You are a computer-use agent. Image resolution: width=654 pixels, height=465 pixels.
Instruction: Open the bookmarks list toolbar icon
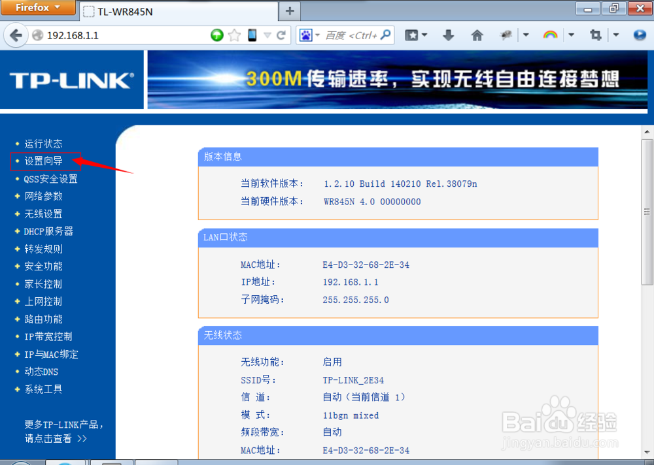tap(411, 35)
